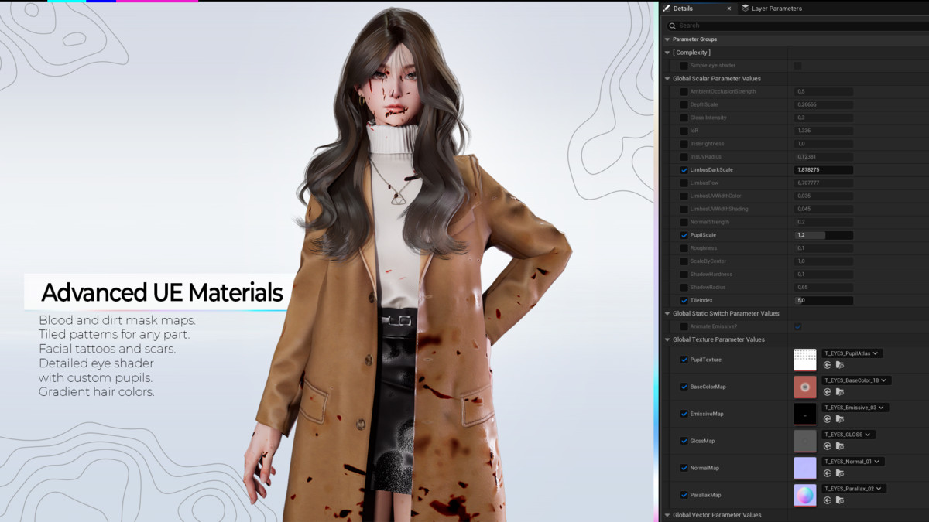Browse to the GlossMap asset in Content Browser
The height and width of the screenshot is (522, 929).
[x=840, y=446]
